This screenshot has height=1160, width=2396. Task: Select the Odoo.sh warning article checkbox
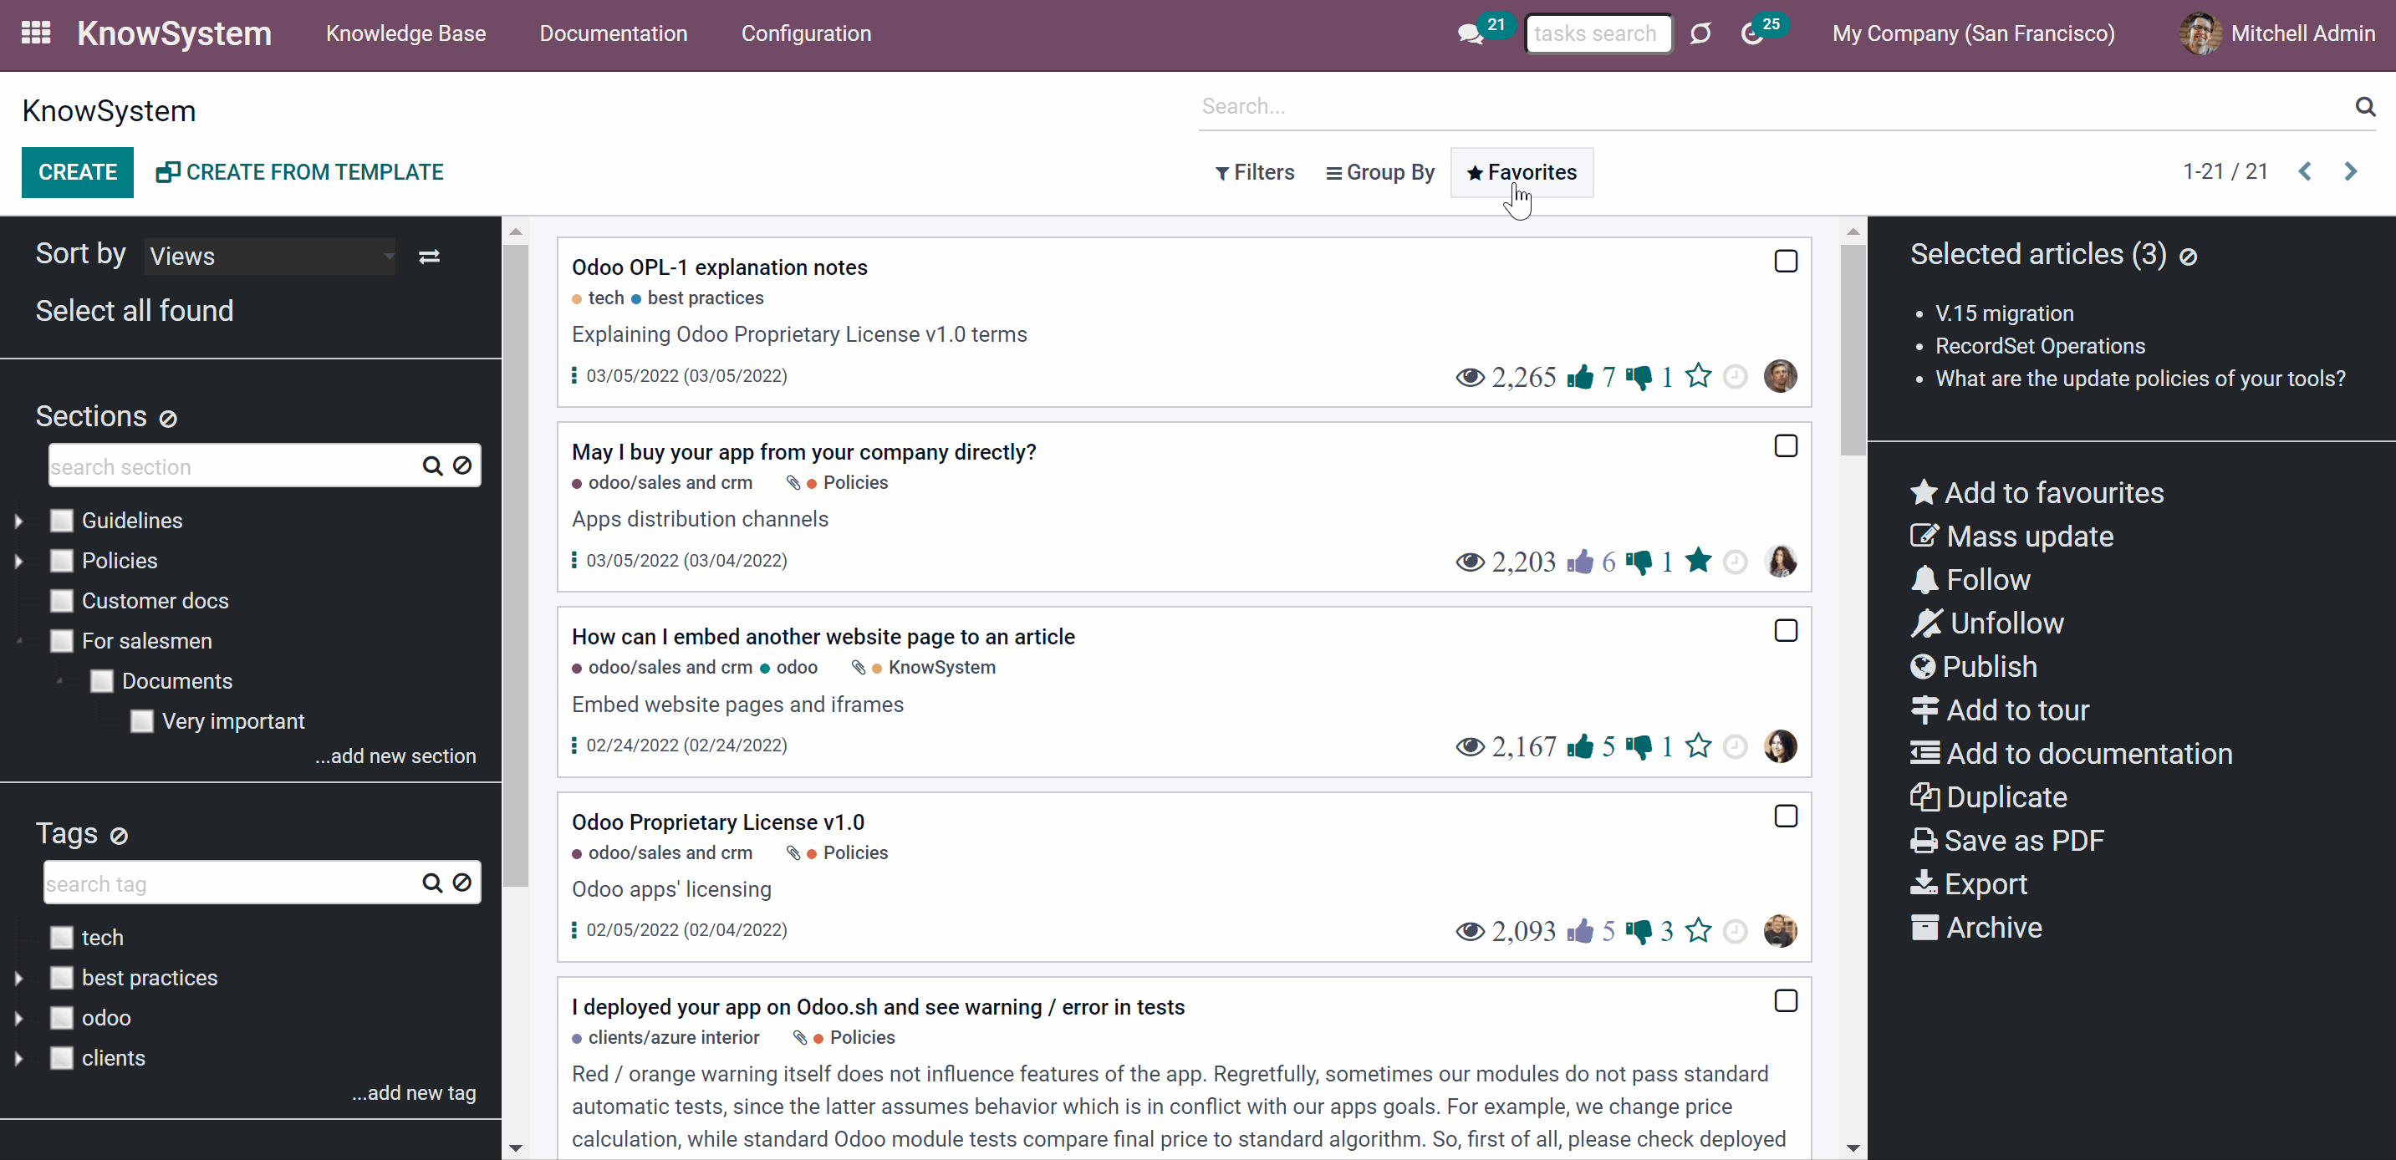point(1786,1001)
